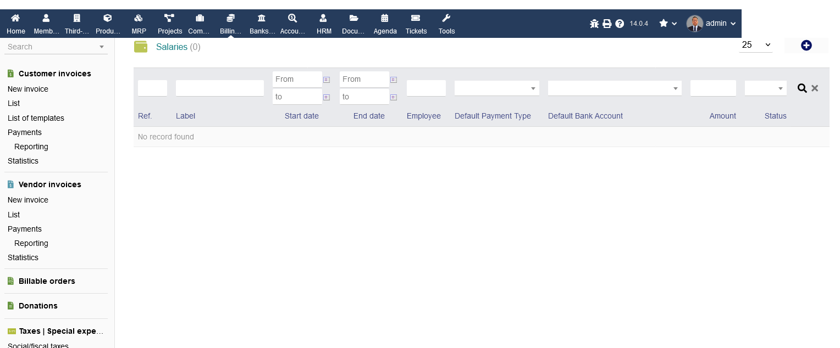The height and width of the screenshot is (348, 840).
Task: Change the 25 rows-per-page selector
Action: tap(755, 45)
